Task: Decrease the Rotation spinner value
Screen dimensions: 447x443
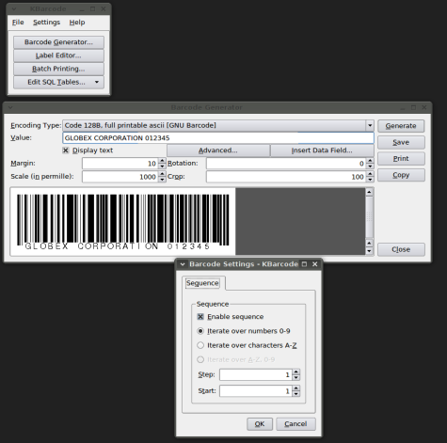Action: [370, 166]
